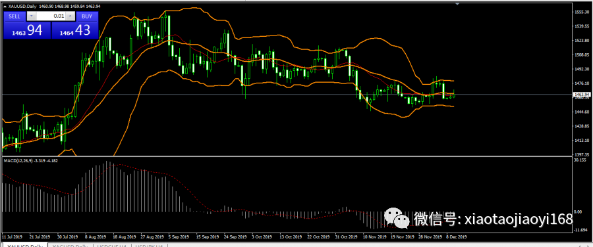The height and width of the screenshot is (247, 593).
Task: Click the 1428.85 price scale label
Action: pyautogui.click(x=582, y=126)
